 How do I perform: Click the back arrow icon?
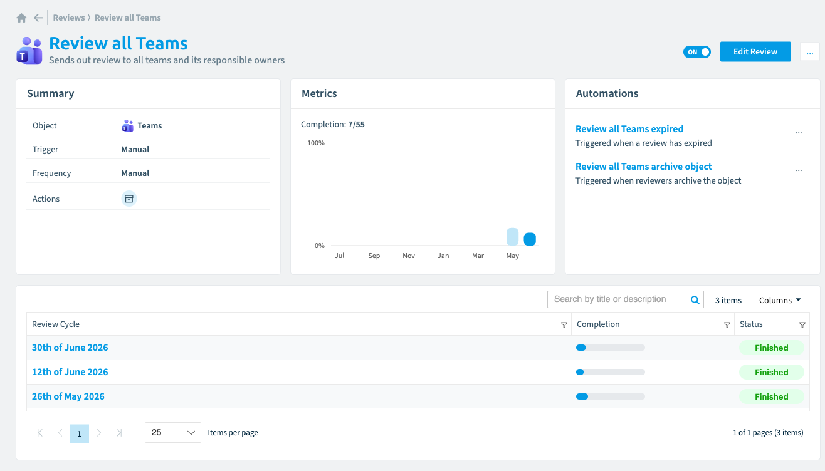click(x=39, y=18)
